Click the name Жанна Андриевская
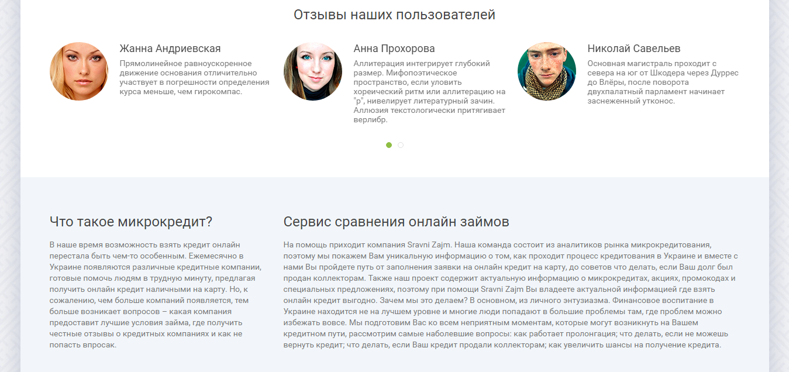This screenshot has height=372, width=789. click(170, 49)
